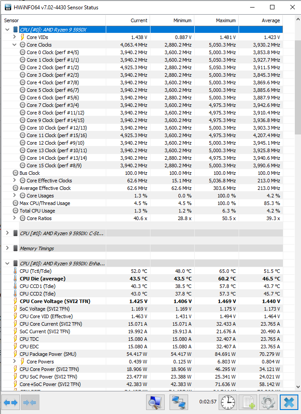
Task: Click the clock icon to reset timers
Action: coord(228,402)
